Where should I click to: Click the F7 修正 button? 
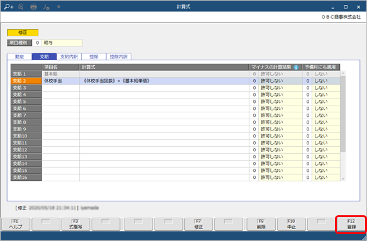pyautogui.click(x=199, y=225)
